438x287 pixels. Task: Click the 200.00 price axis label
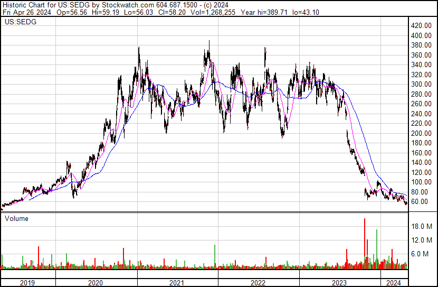click(x=422, y=133)
